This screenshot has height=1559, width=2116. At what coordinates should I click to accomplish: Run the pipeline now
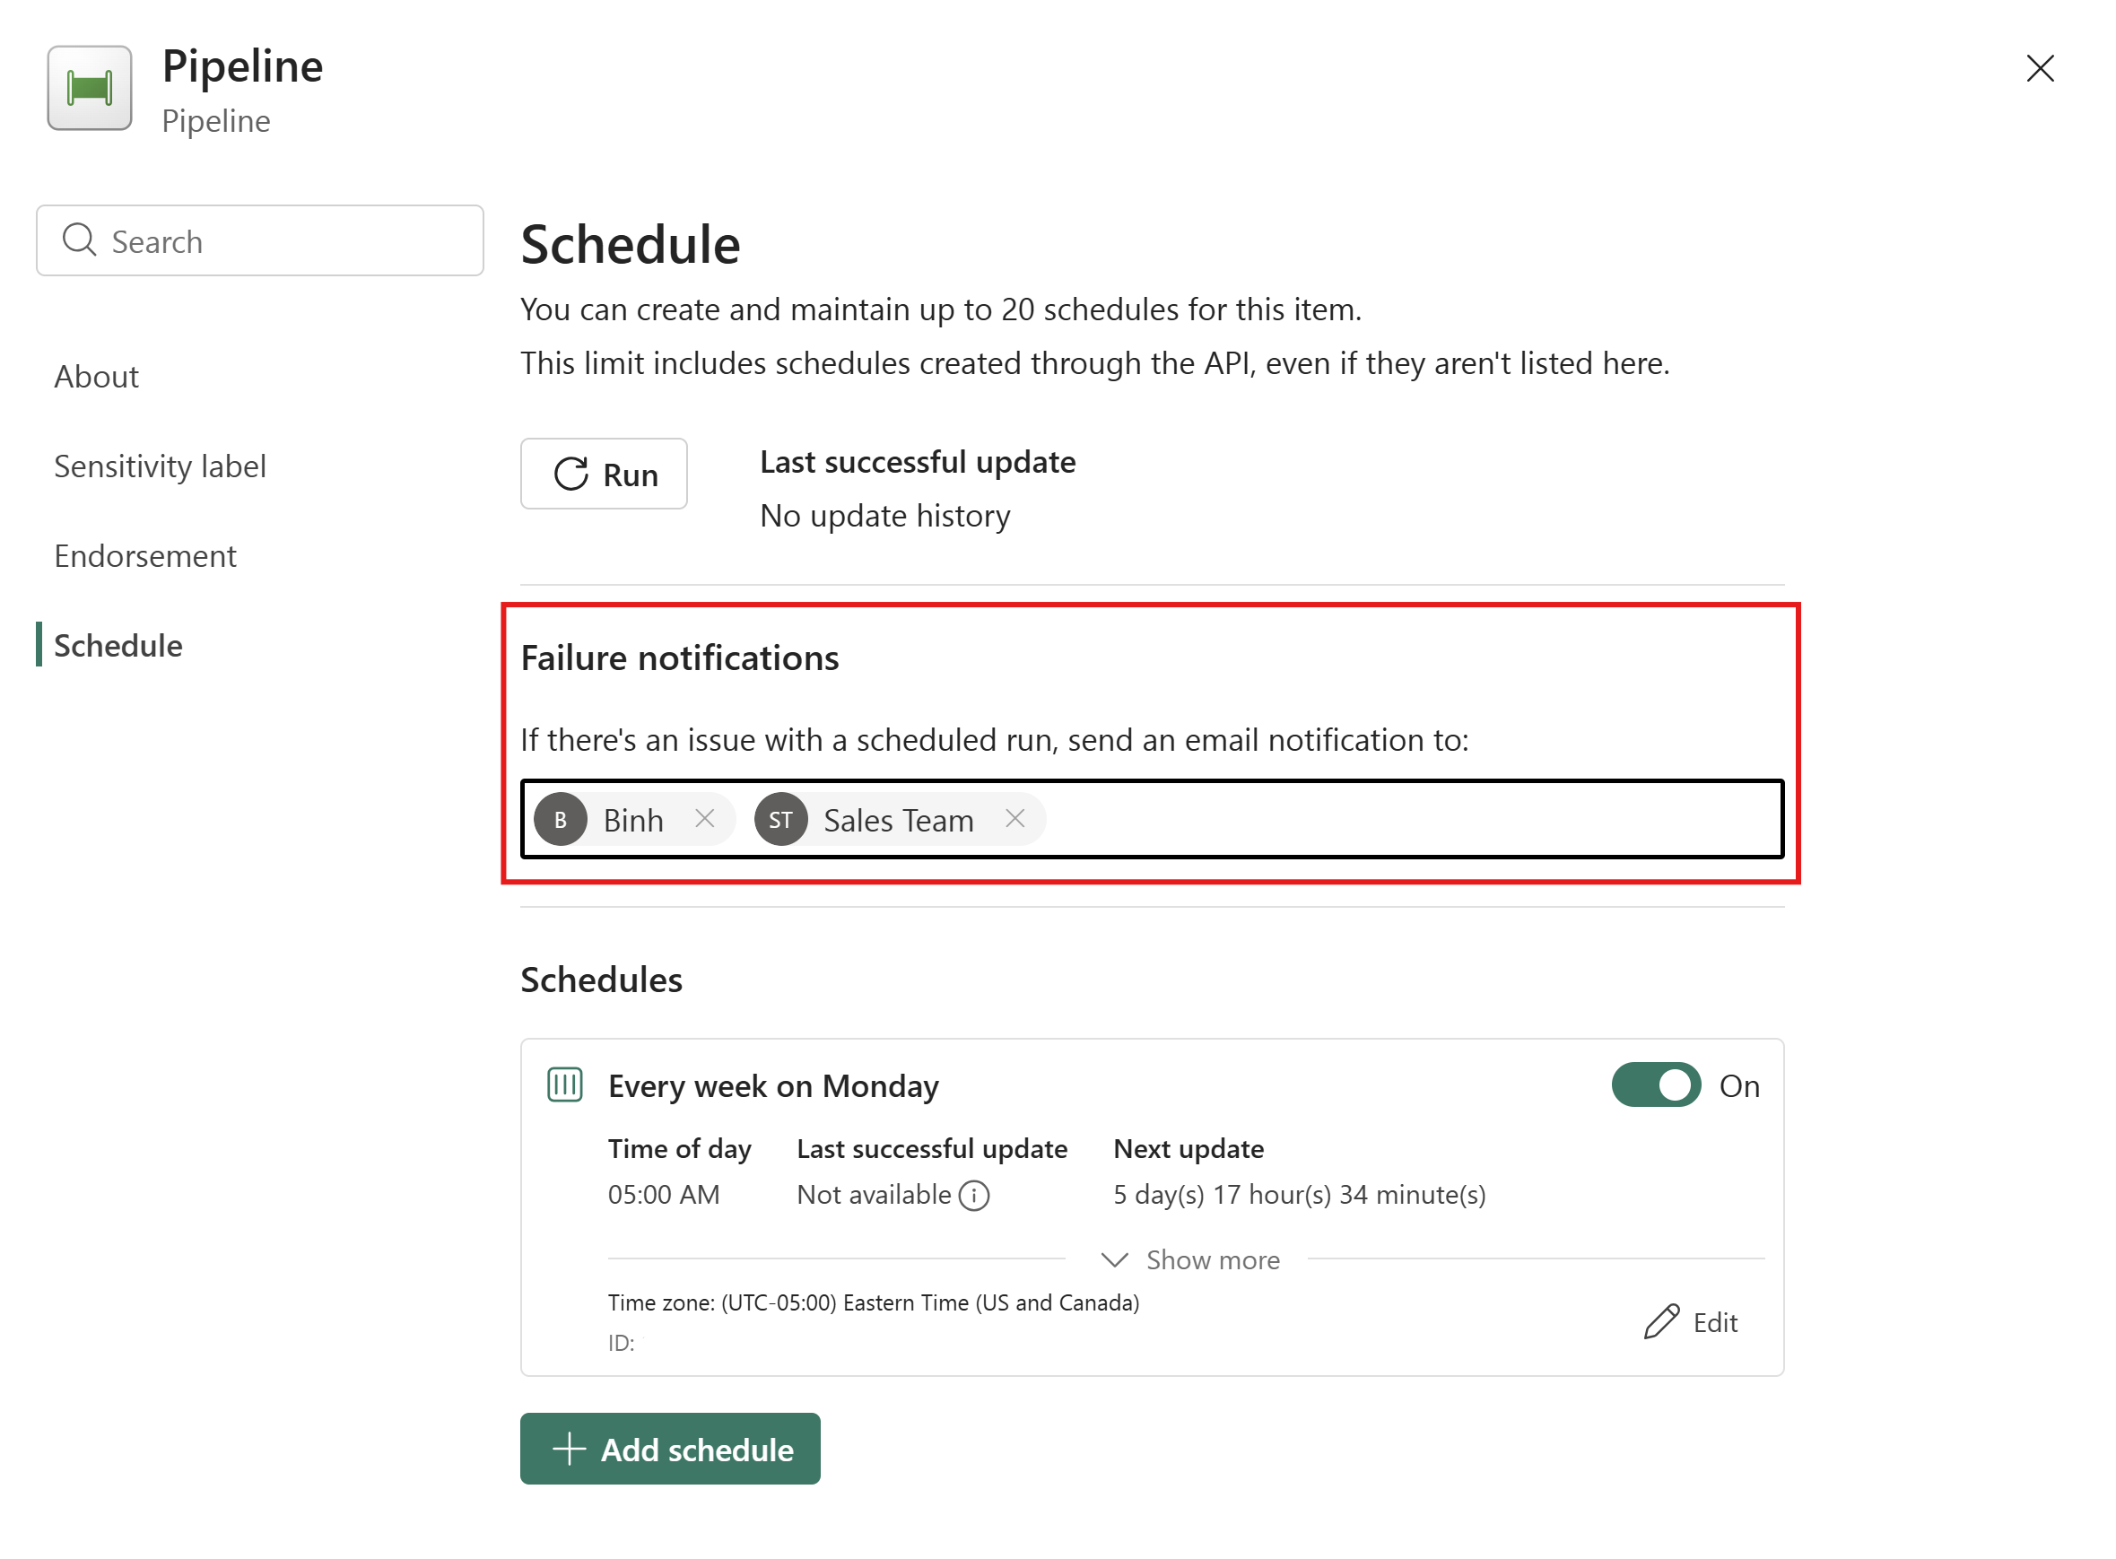(x=603, y=474)
